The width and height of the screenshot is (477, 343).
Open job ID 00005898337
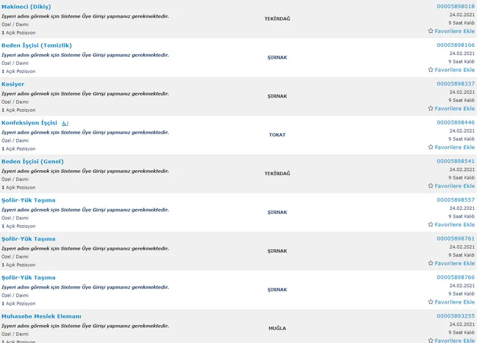coord(455,84)
